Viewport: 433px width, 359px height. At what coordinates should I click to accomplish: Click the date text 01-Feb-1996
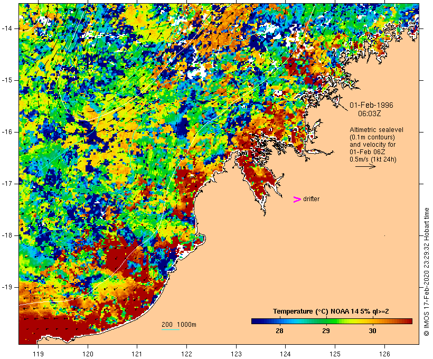371,105
